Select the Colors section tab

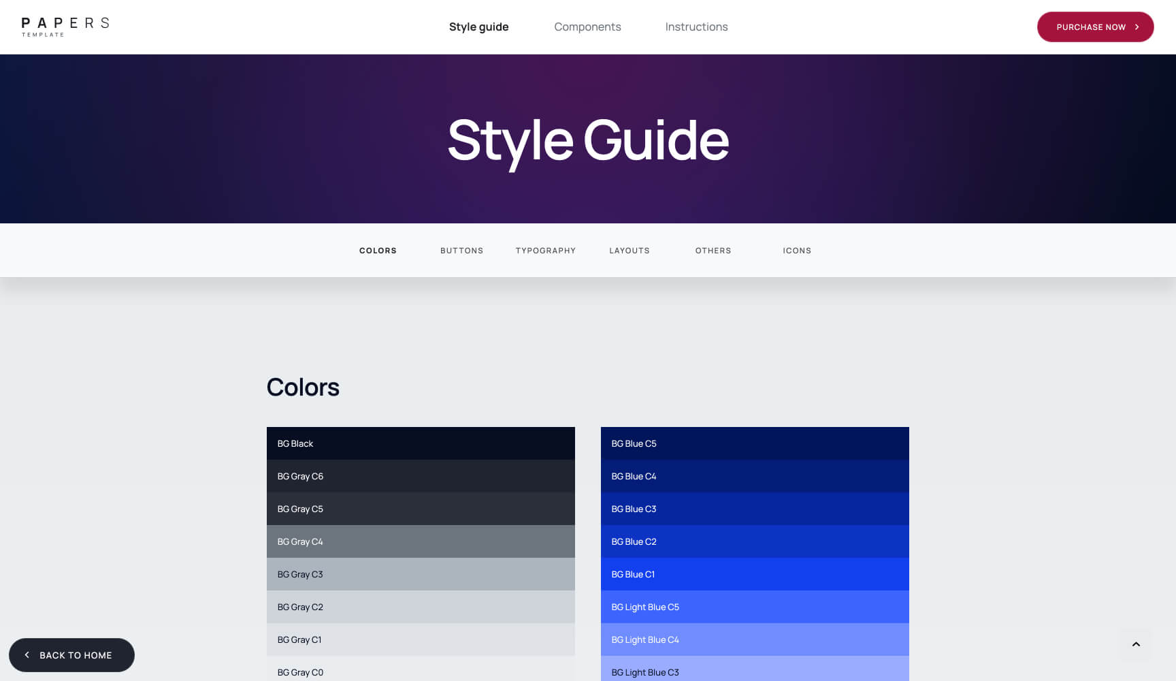(378, 251)
